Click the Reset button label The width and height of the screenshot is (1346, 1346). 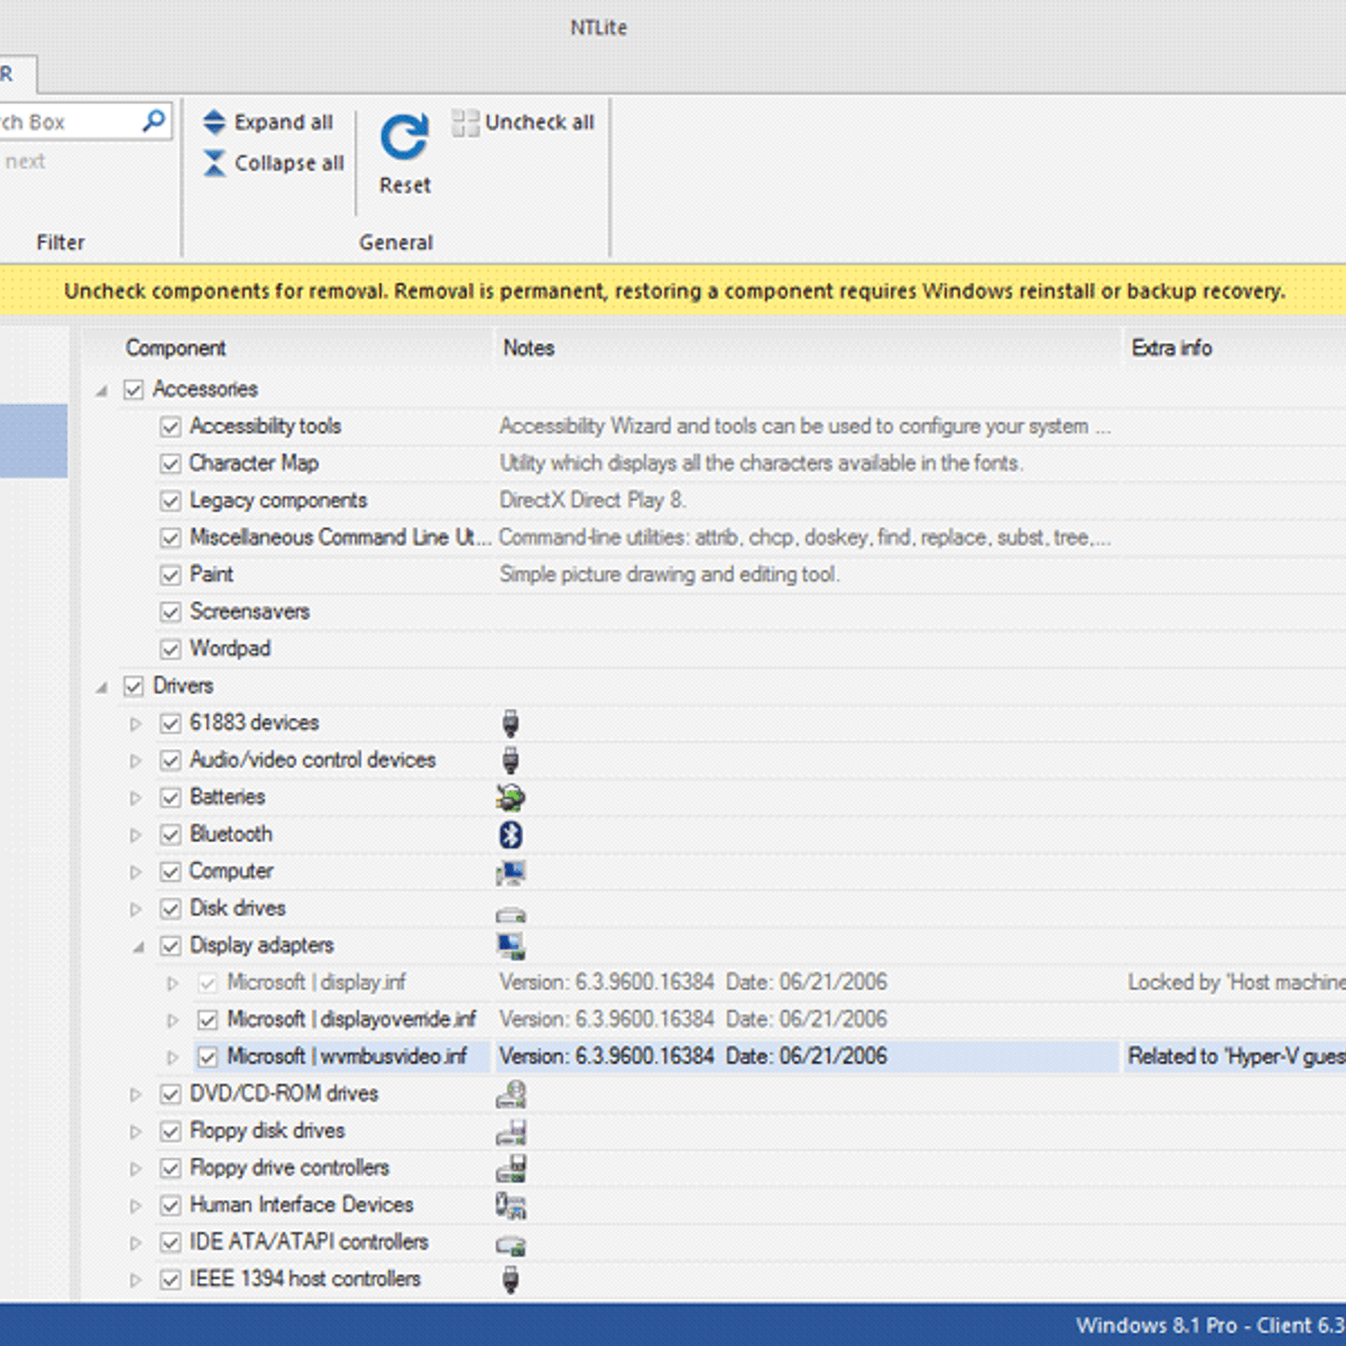405,185
